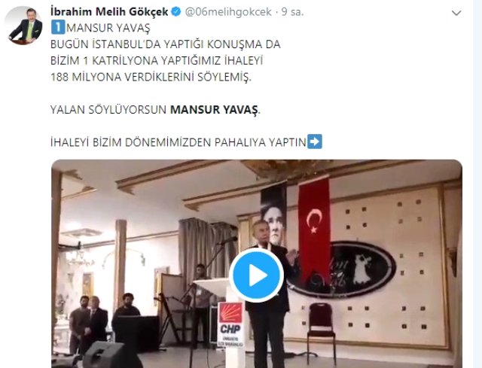Click the seated men at the left
The height and width of the screenshot is (368, 482).
click(105, 323)
